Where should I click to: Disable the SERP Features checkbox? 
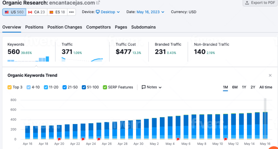(x=105, y=87)
